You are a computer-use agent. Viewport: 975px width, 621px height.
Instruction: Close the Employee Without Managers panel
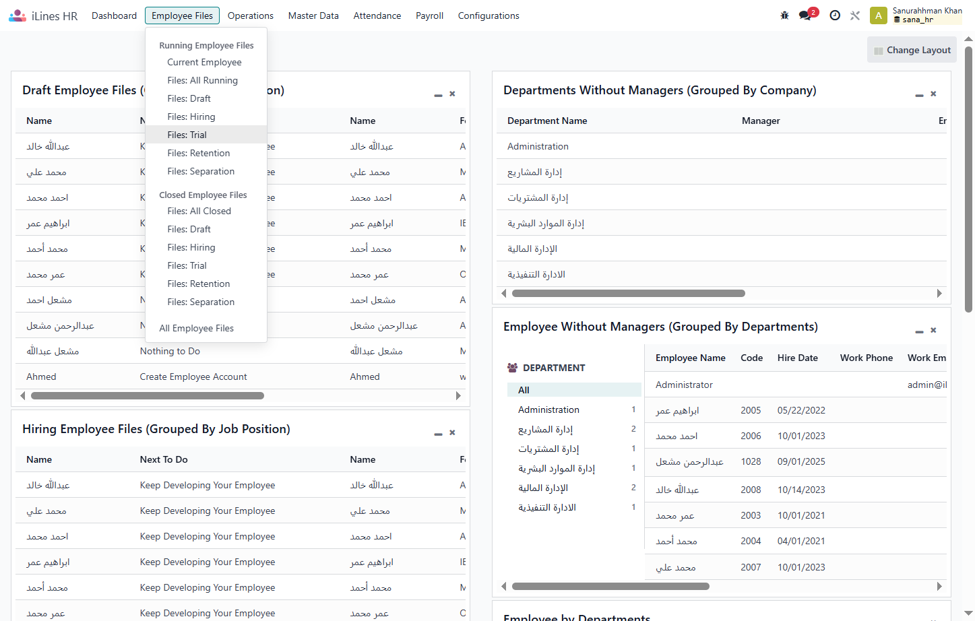(933, 330)
